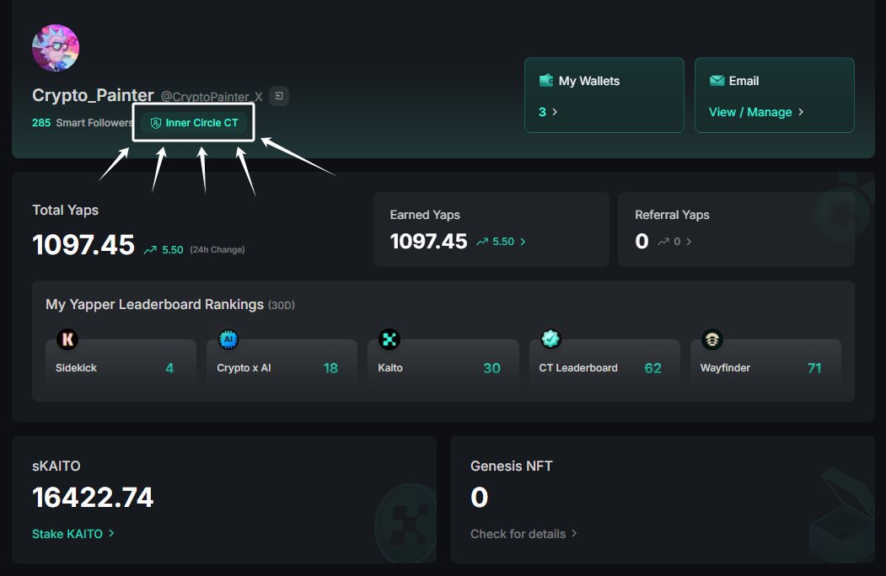This screenshot has height=576, width=886.
Task: Click the Crypto_Painter profile avatar
Action: 56,48
